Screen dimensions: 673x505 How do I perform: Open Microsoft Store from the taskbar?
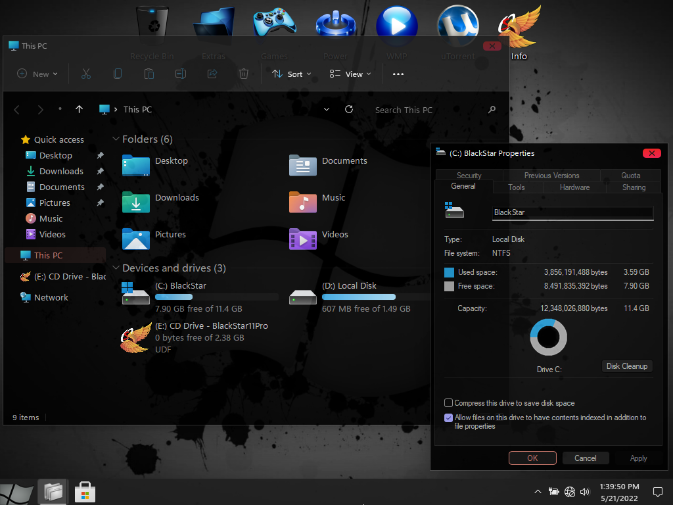85,492
